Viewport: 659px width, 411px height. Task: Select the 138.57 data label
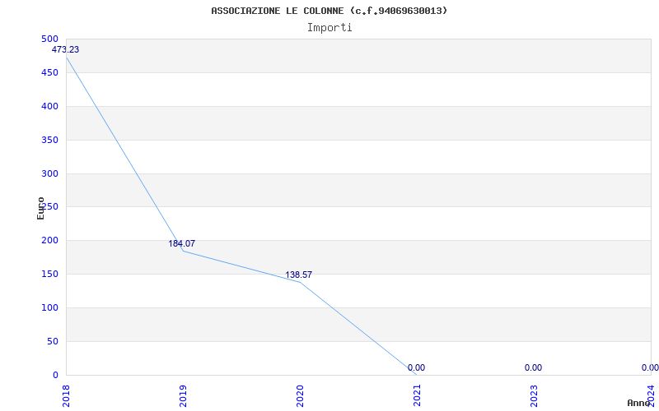[x=298, y=275]
